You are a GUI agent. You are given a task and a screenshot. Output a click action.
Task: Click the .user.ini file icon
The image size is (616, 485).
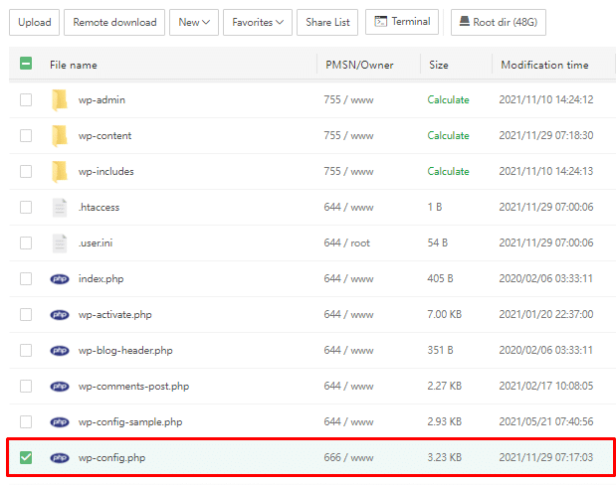(x=60, y=243)
